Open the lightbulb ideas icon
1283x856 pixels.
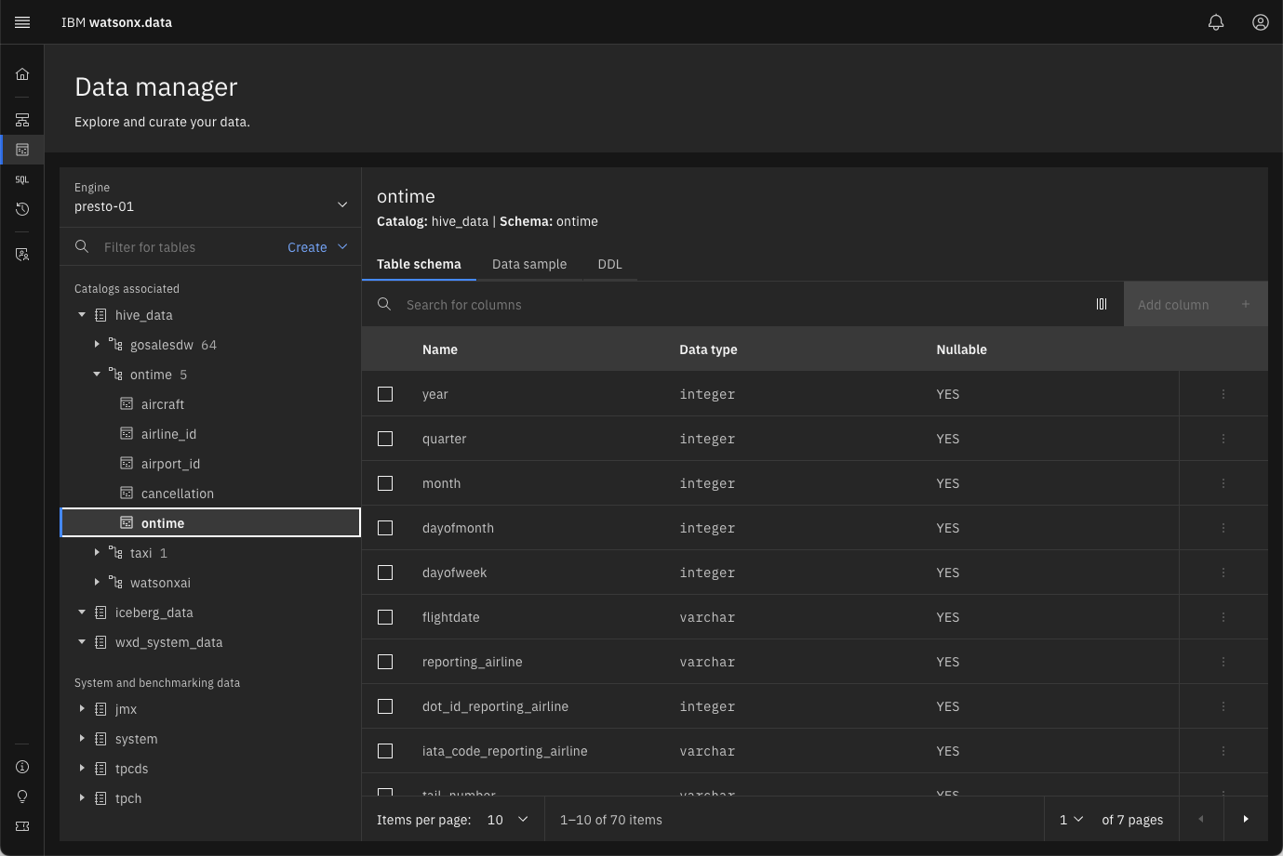tap(22, 797)
